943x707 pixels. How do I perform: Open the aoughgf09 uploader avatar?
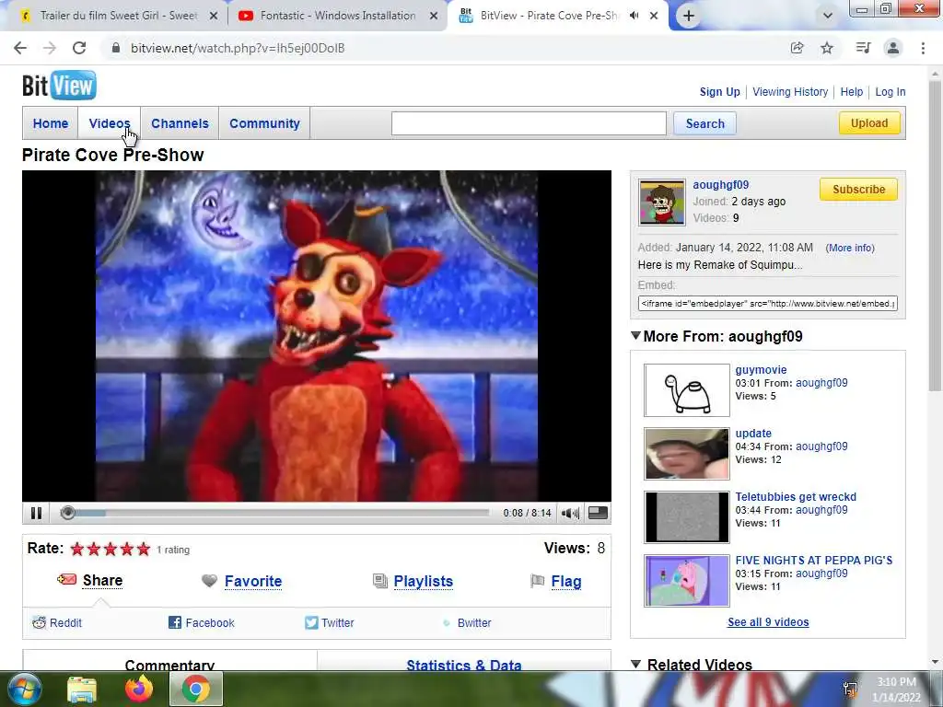point(661,202)
